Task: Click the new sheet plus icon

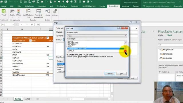Action: point(38,99)
